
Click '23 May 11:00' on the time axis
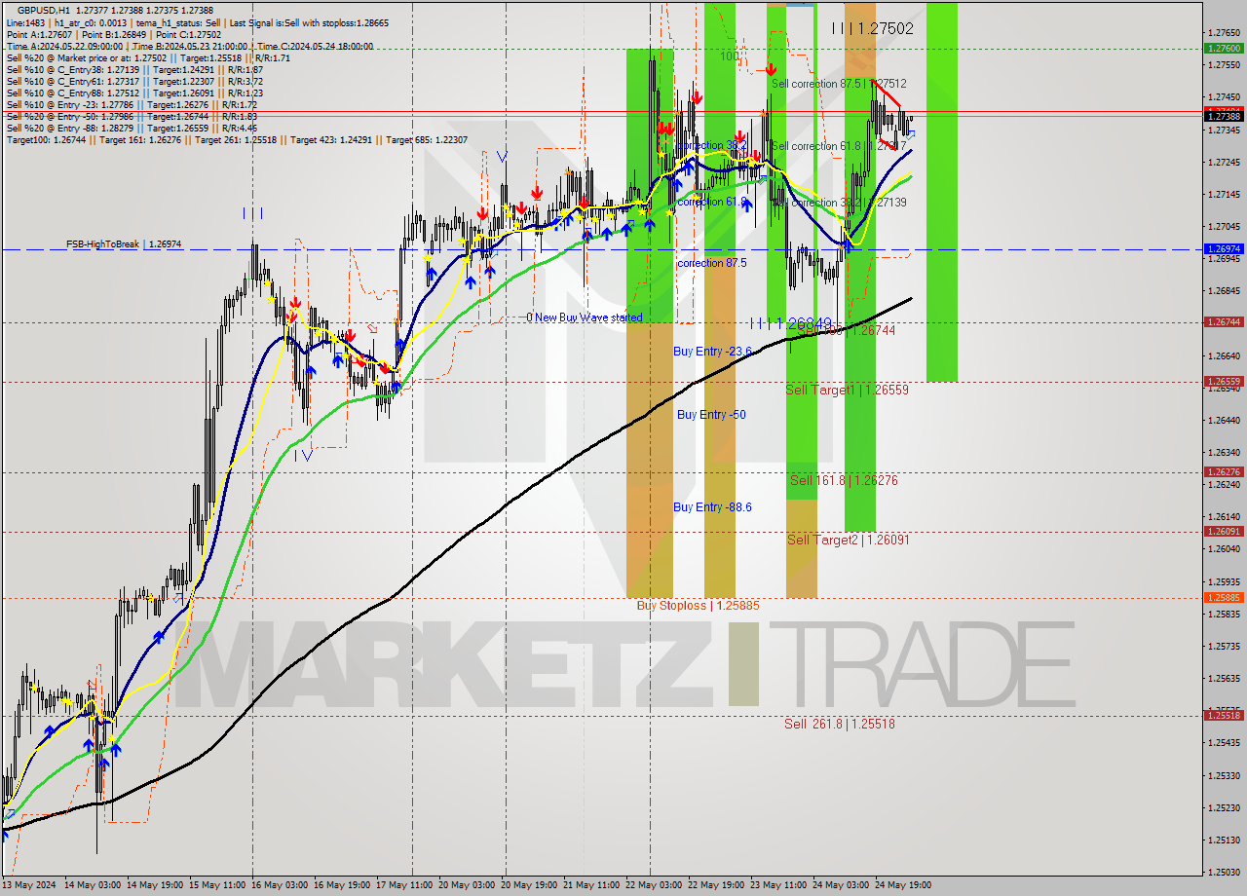pos(779,885)
